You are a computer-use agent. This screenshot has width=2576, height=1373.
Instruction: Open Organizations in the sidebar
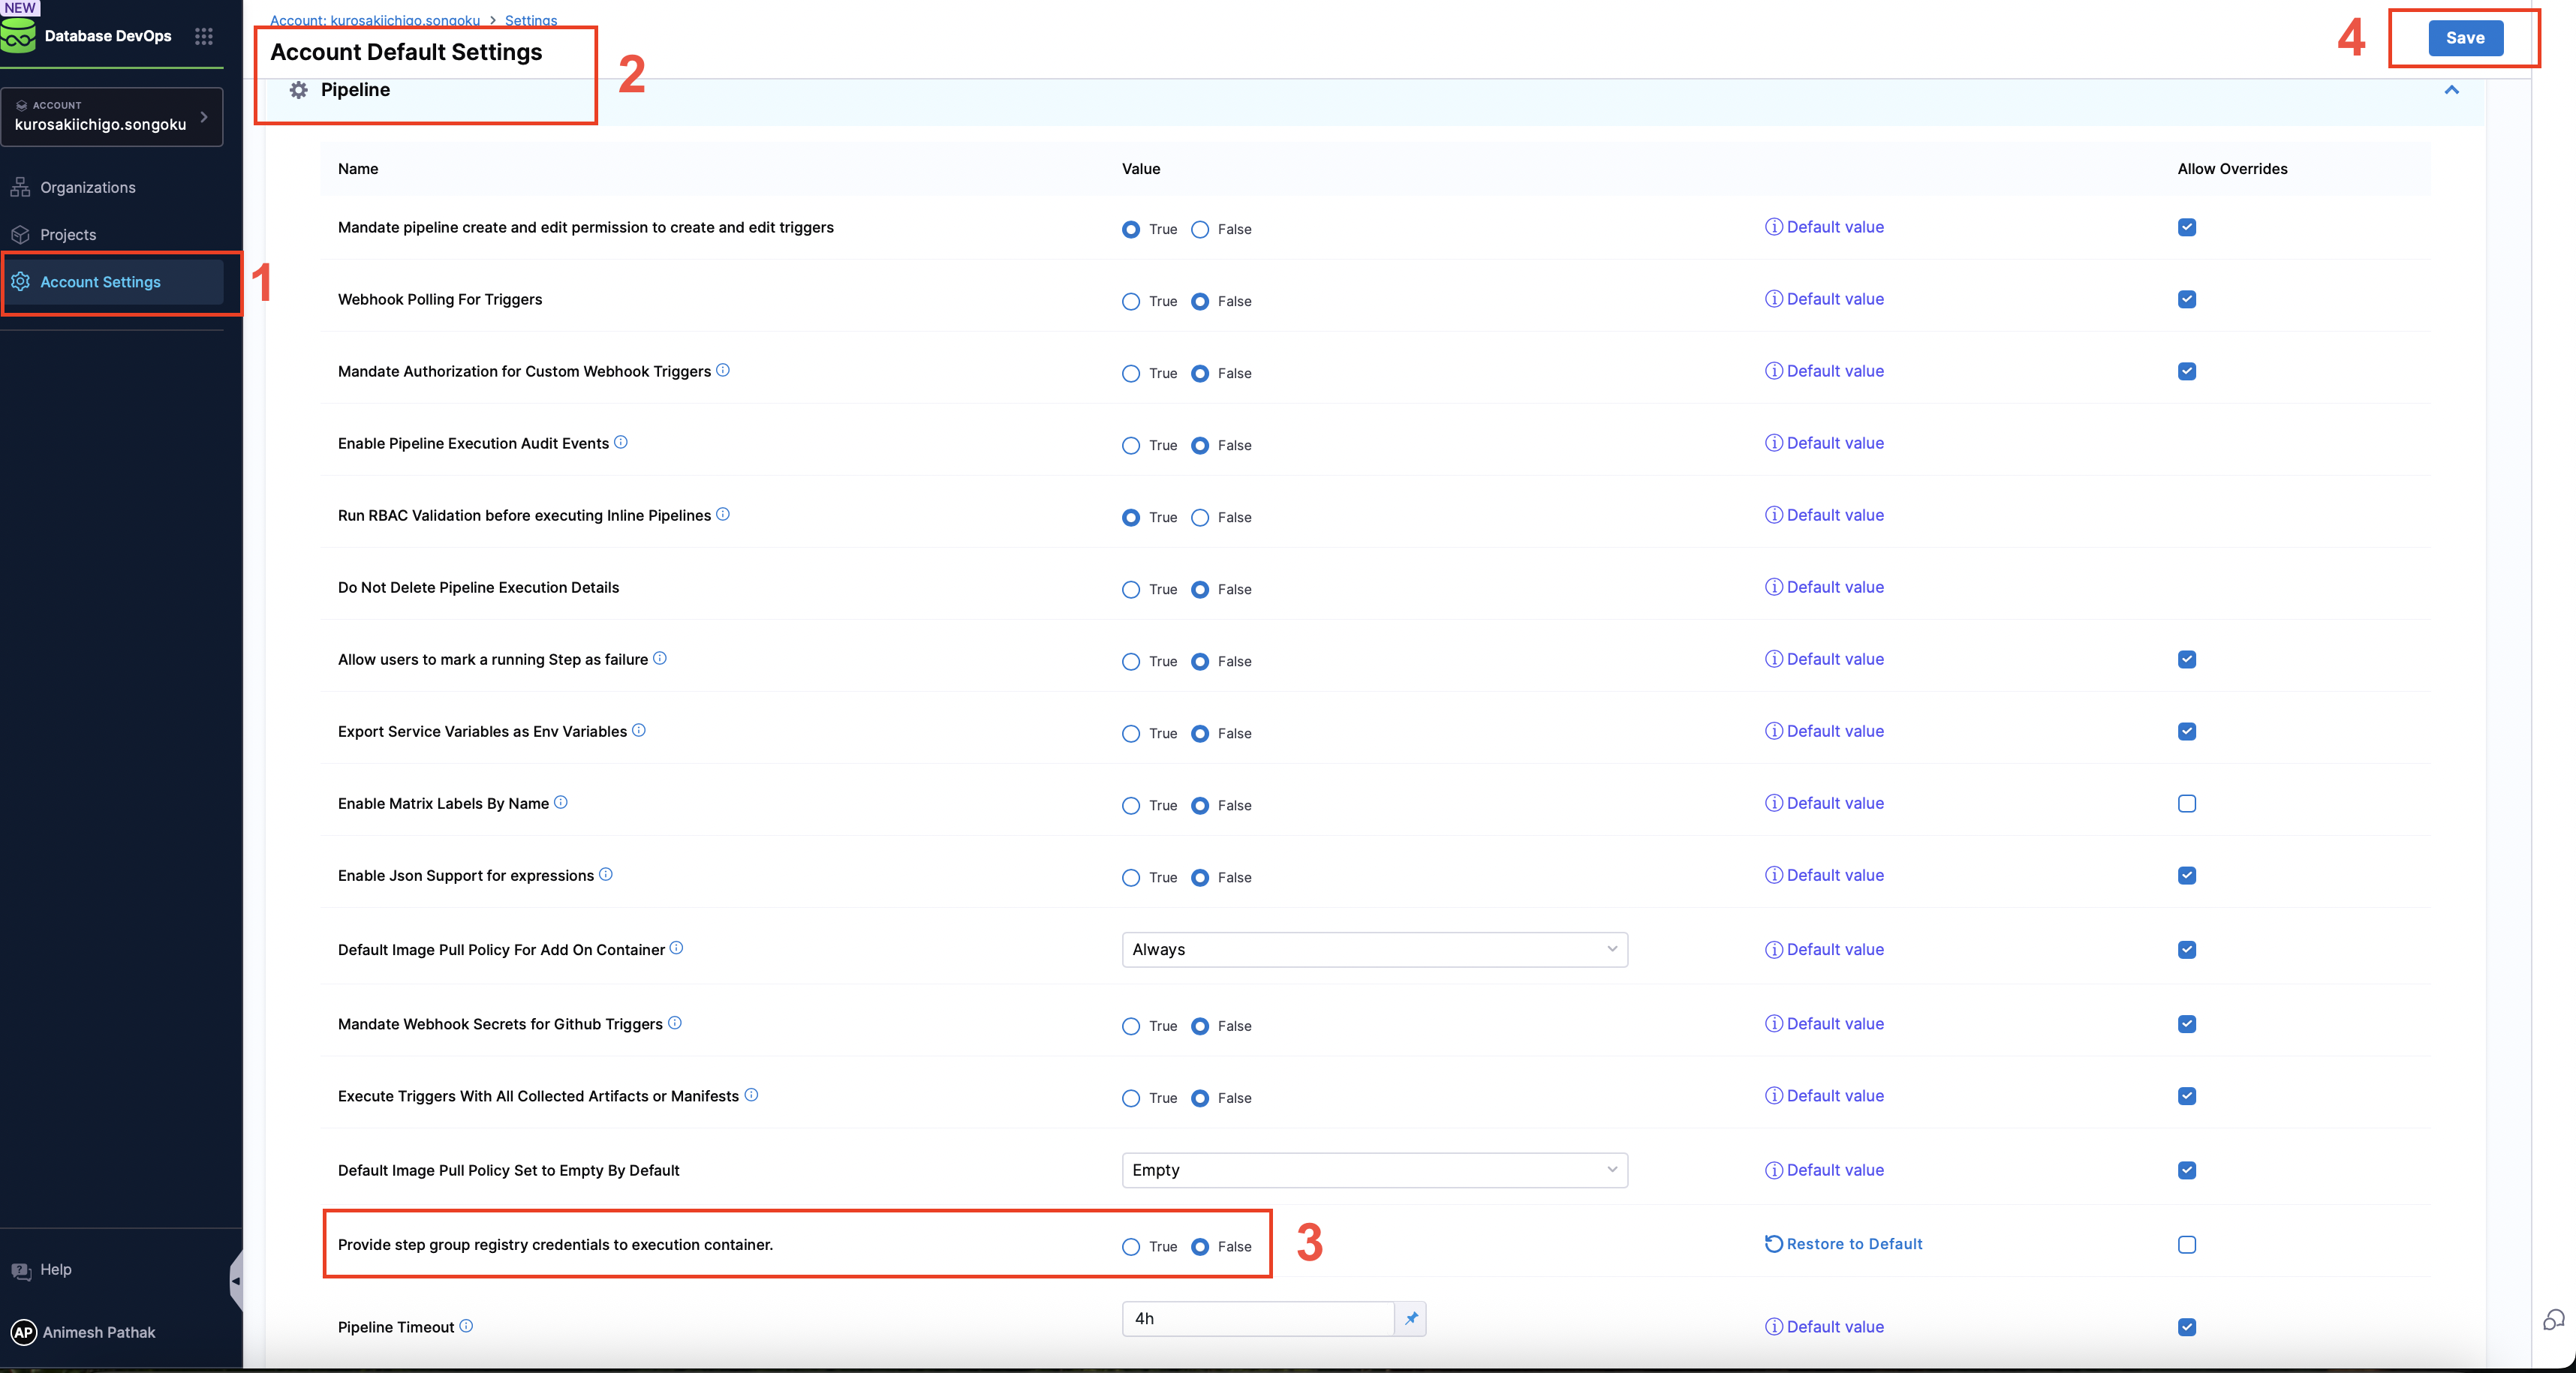(x=88, y=187)
